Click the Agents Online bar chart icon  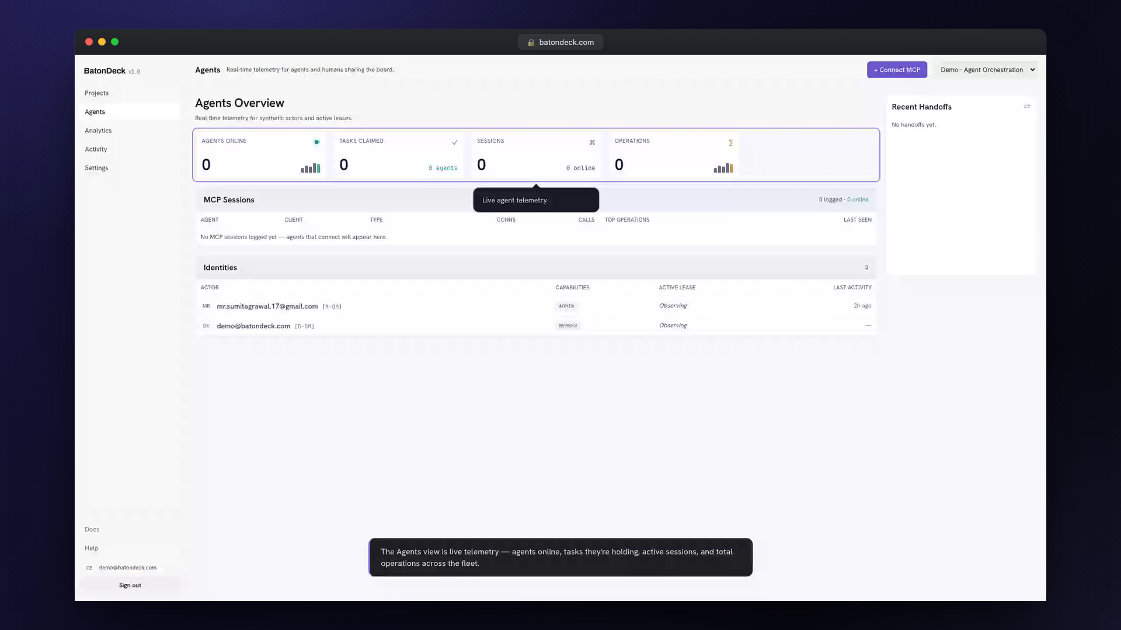tap(311, 168)
